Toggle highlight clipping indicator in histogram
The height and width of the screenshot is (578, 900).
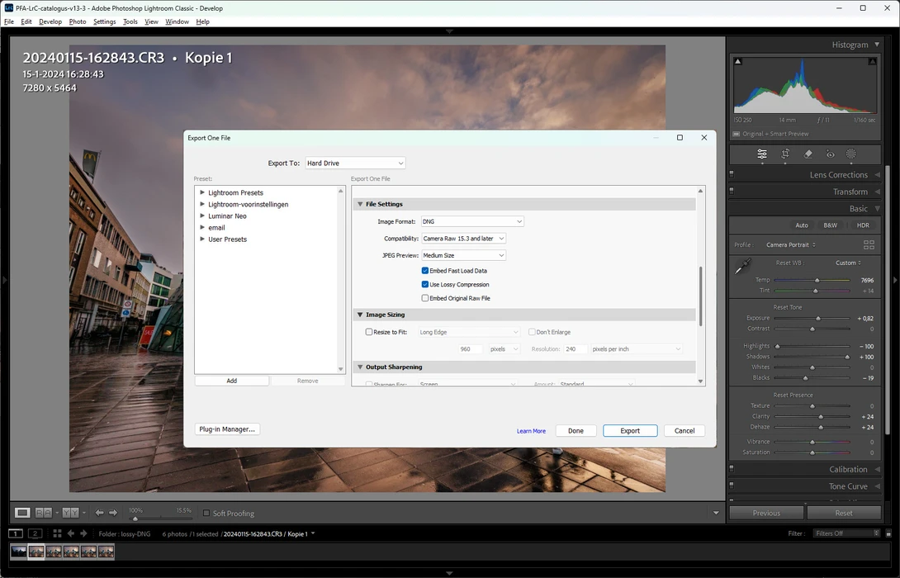coord(873,61)
